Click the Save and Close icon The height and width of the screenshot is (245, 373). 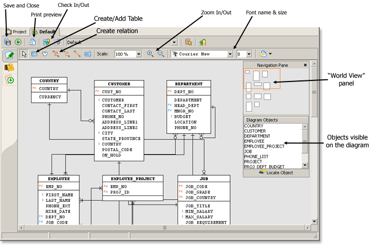(7, 42)
